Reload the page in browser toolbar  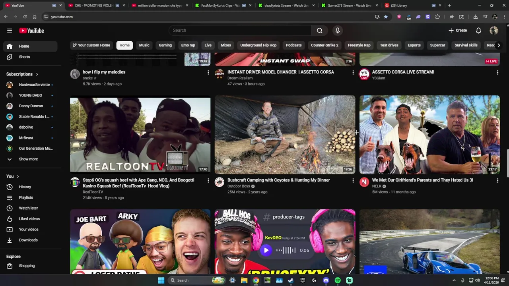[25, 17]
